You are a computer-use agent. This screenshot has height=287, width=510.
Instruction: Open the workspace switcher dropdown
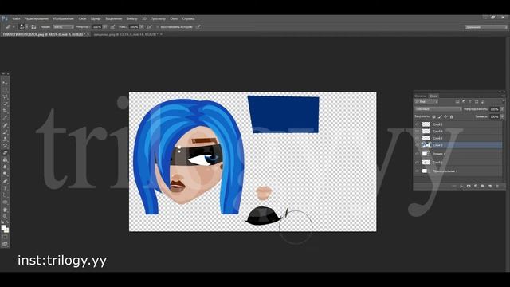tap(485, 27)
